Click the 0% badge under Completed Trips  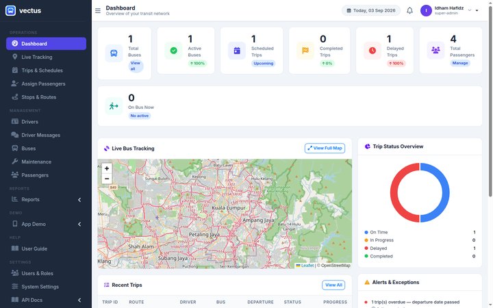tap(327, 64)
